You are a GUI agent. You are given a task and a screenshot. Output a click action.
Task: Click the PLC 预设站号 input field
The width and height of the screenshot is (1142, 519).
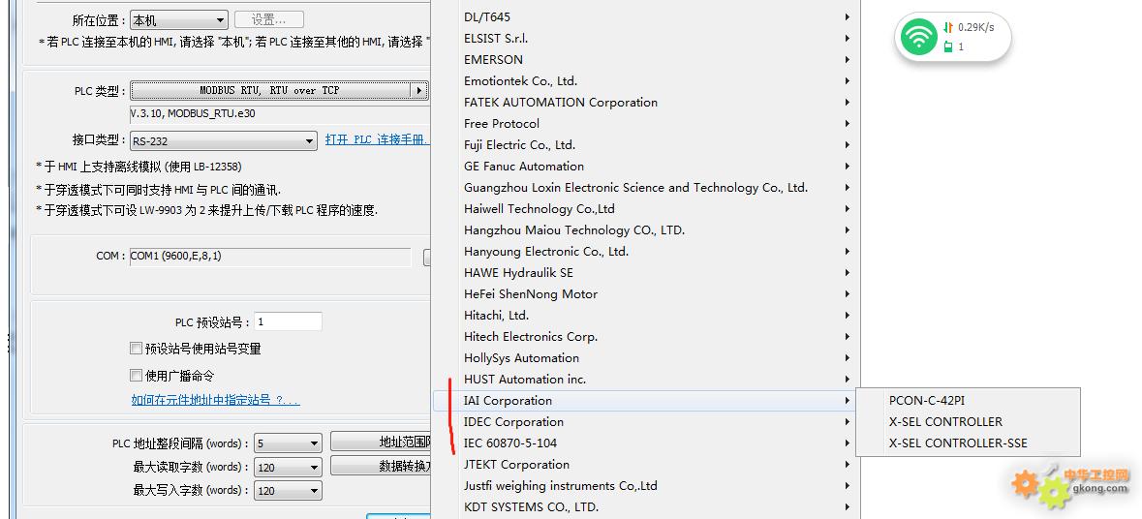(288, 321)
